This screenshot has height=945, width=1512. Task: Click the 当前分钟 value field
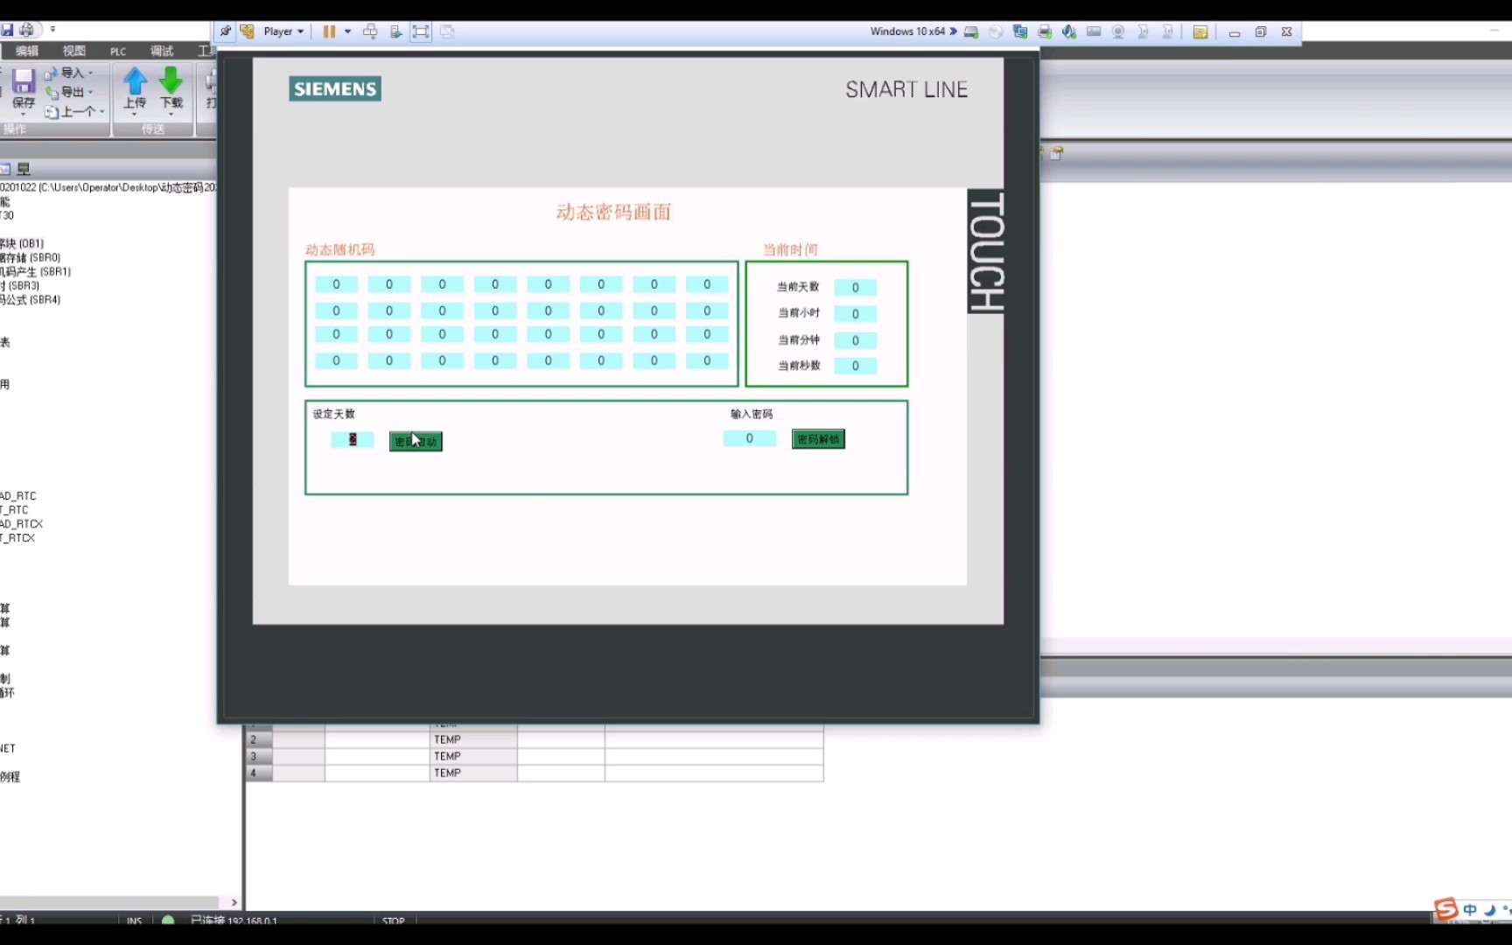[855, 340]
